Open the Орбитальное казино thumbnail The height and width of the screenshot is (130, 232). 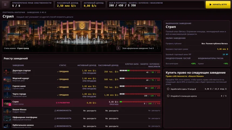click(x=7, y=126)
